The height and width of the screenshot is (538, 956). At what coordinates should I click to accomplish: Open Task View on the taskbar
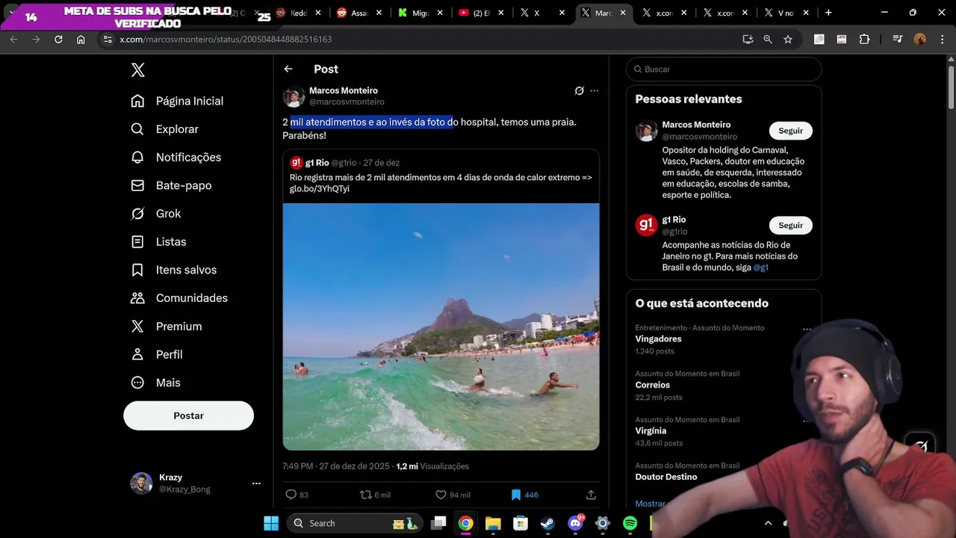coord(439,523)
